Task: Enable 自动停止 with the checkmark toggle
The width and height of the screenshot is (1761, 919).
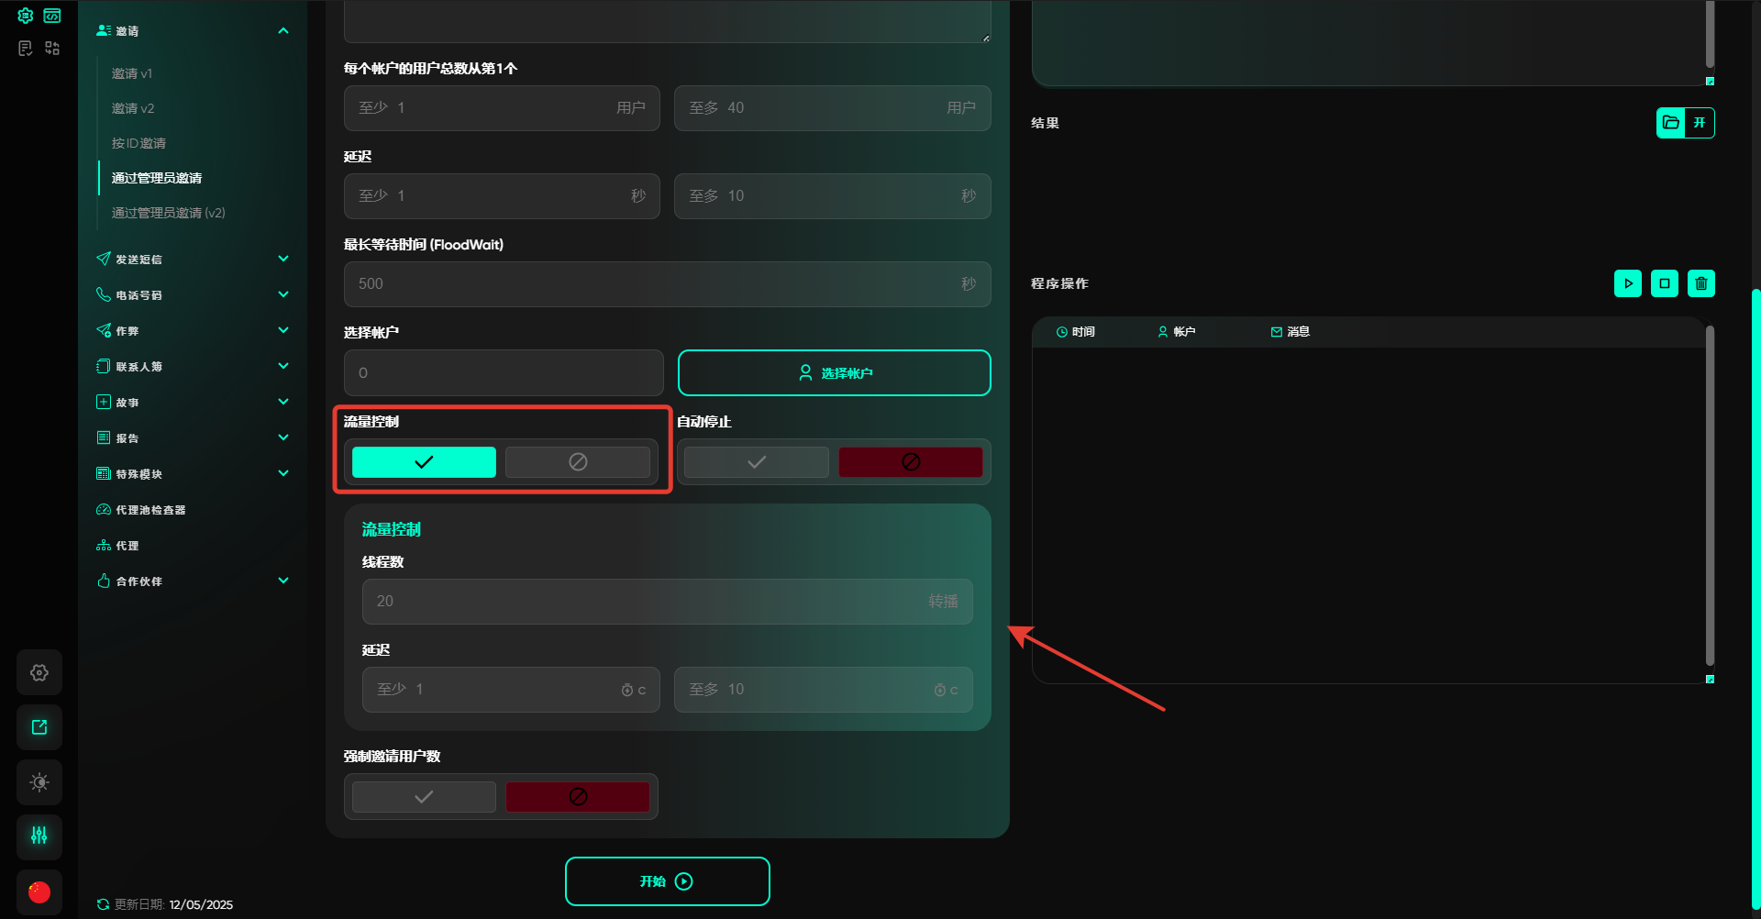Action: click(x=756, y=462)
